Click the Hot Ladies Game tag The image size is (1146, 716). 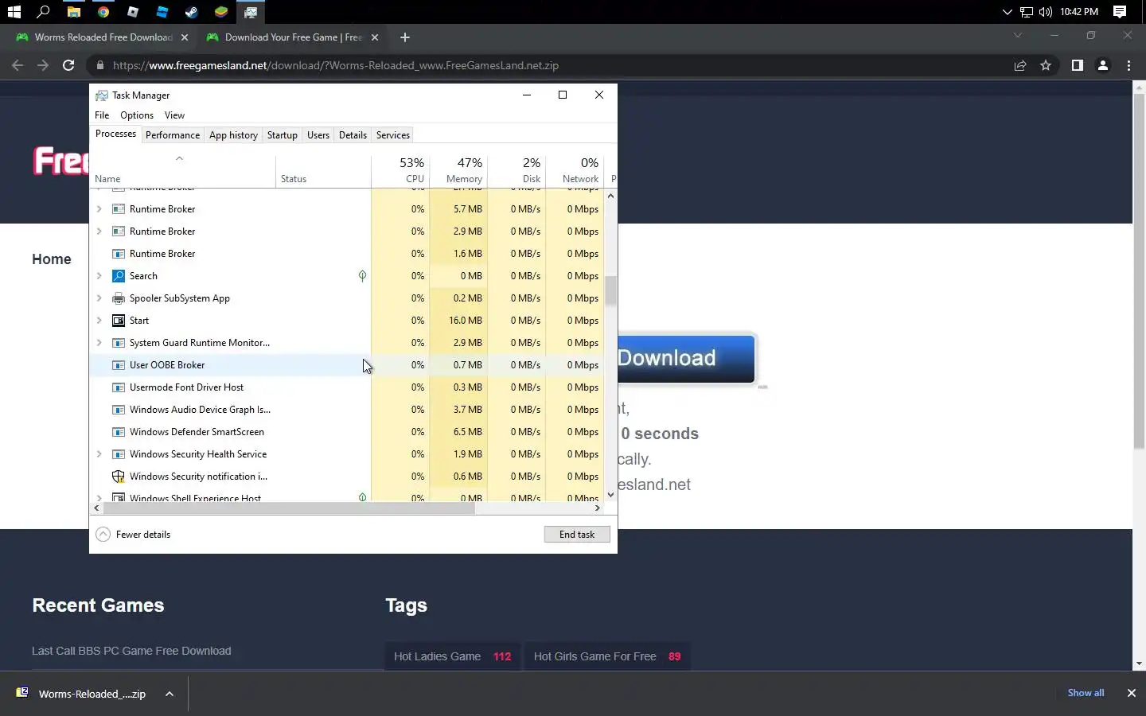tap(453, 656)
